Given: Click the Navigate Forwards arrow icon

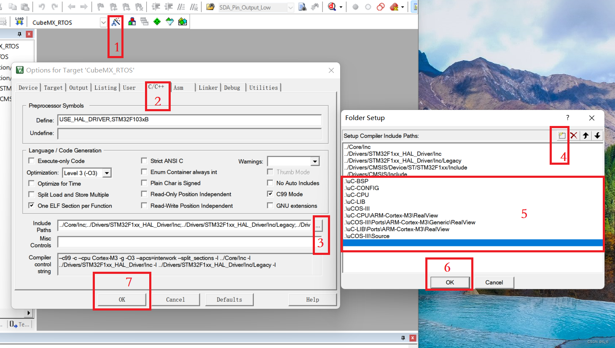Looking at the screenshot, I should coord(84,7).
